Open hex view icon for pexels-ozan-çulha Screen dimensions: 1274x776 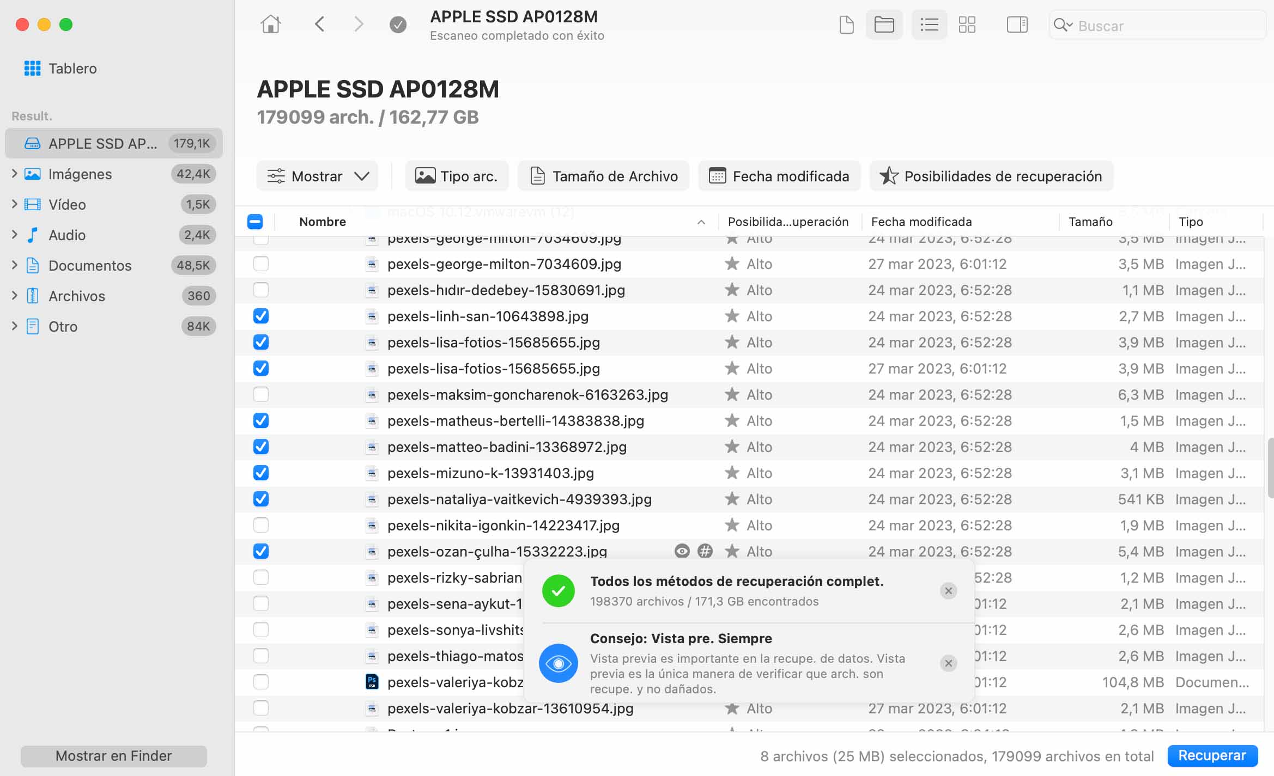click(x=705, y=551)
